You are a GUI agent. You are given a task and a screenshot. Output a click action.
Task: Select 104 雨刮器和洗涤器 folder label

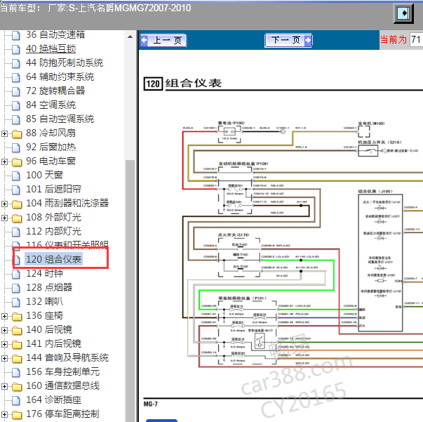[x=67, y=203]
